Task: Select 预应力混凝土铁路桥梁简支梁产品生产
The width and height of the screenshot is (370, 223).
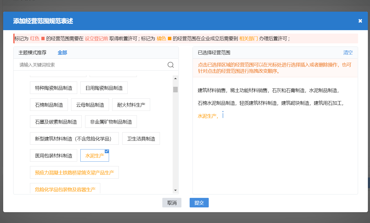Action: [74, 172]
